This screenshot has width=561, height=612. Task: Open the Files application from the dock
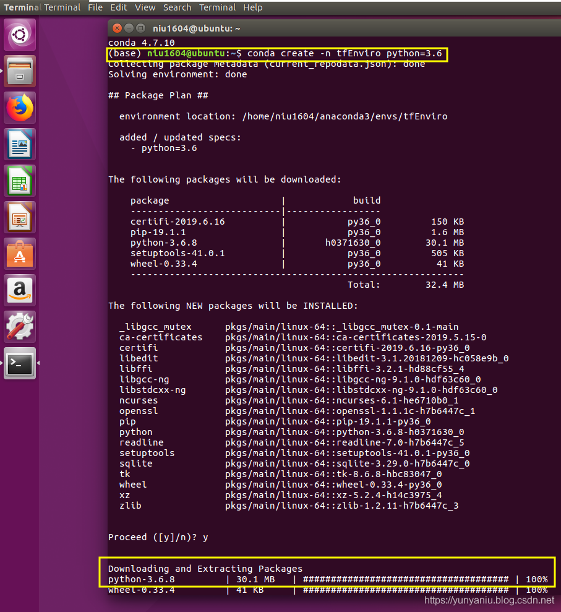[19, 70]
